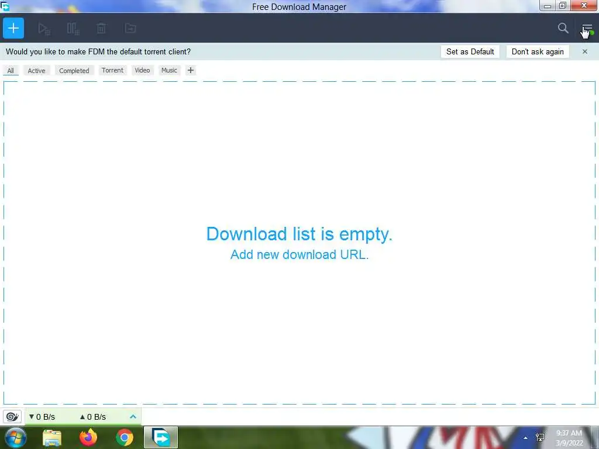The height and width of the screenshot is (449, 599).
Task: Click the upload speed 0 B/s indicator
Action: click(x=93, y=417)
